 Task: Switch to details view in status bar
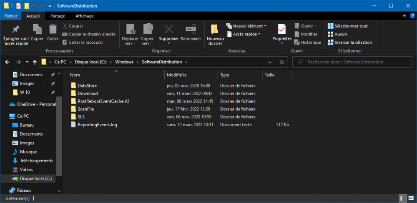pyautogui.click(x=403, y=198)
